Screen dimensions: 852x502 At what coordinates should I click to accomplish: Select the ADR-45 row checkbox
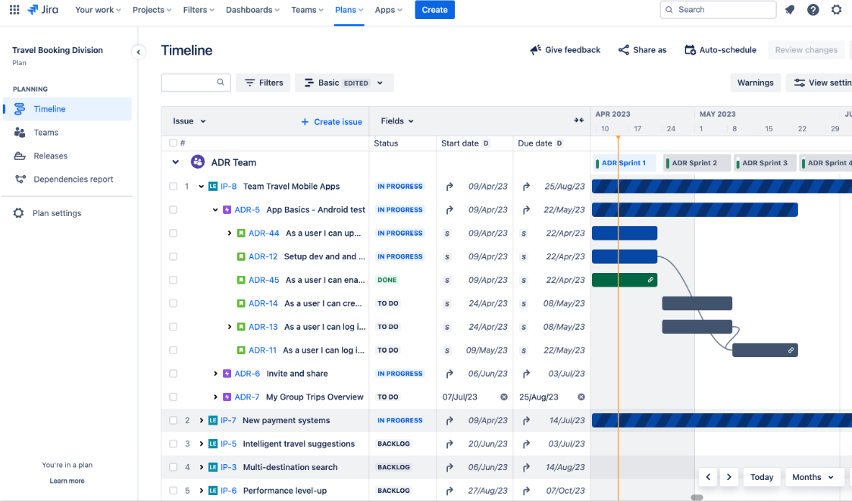point(173,280)
